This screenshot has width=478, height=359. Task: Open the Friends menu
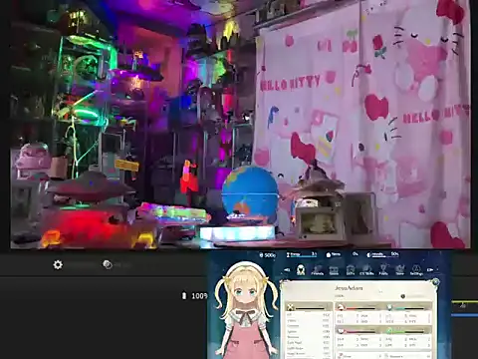pyautogui.click(x=318, y=270)
